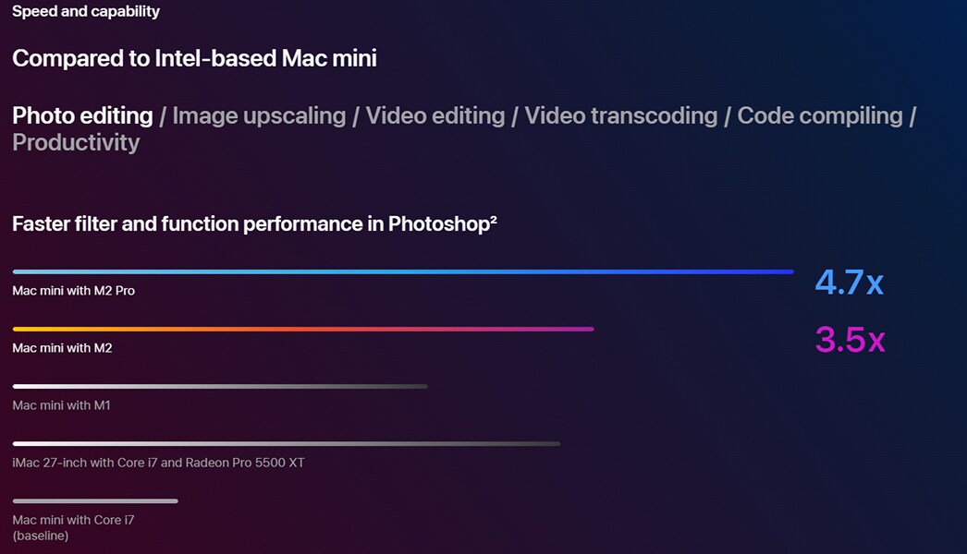
Task: Click the white Mac mini M1 bar
Action: click(x=220, y=386)
